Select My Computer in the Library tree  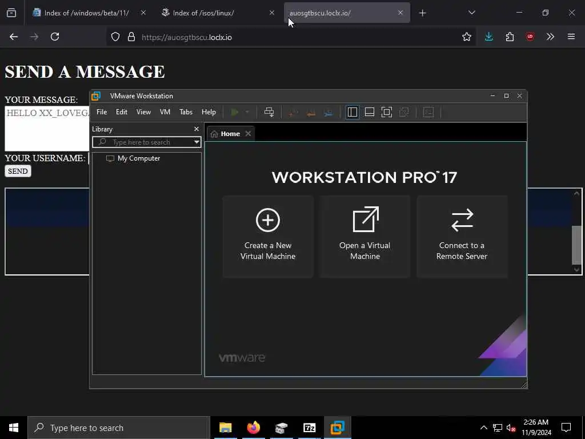point(138,158)
